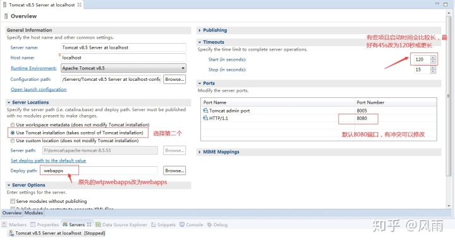Open the Debug view tab

(x=217, y=224)
